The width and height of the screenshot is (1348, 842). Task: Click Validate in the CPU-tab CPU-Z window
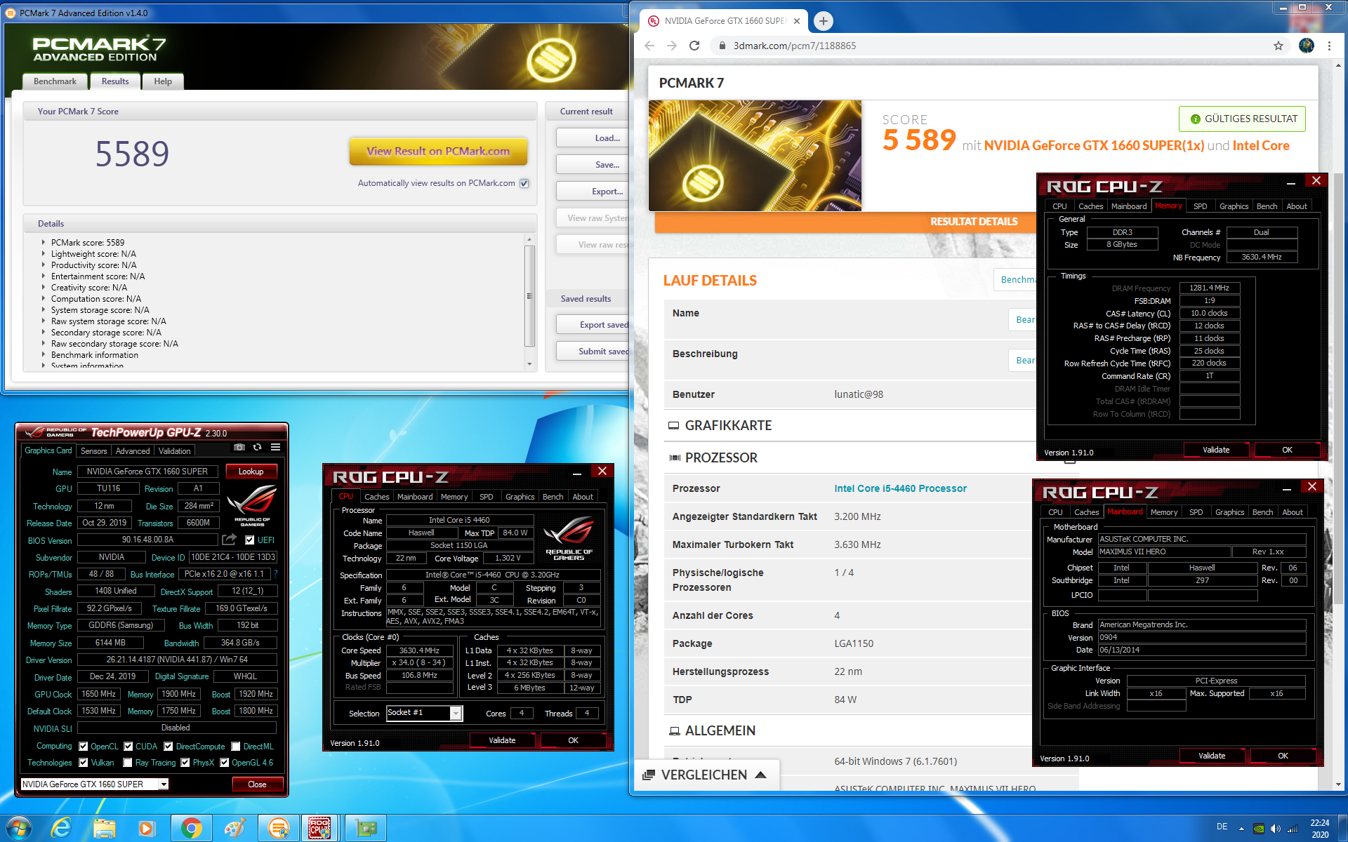click(502, 740)
